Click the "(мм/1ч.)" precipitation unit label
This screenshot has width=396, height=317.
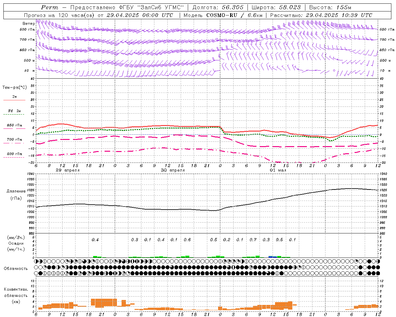coord(16,249)
